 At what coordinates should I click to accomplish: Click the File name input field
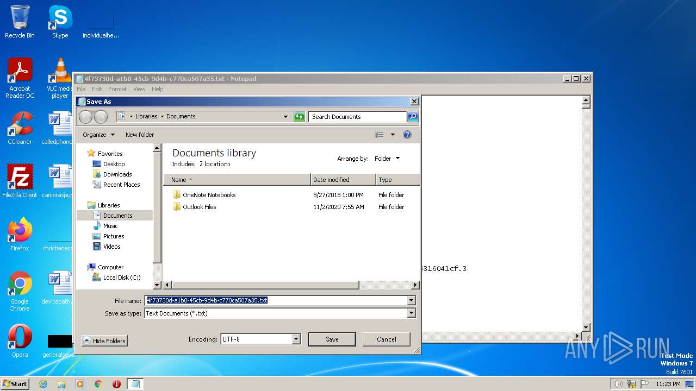276,300
